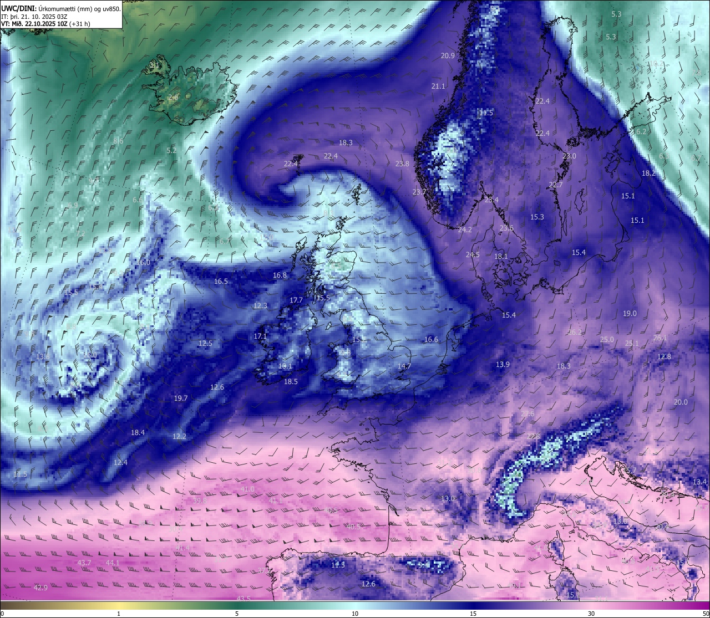Click the 18.5 value south of Ireland

(291, 381)
